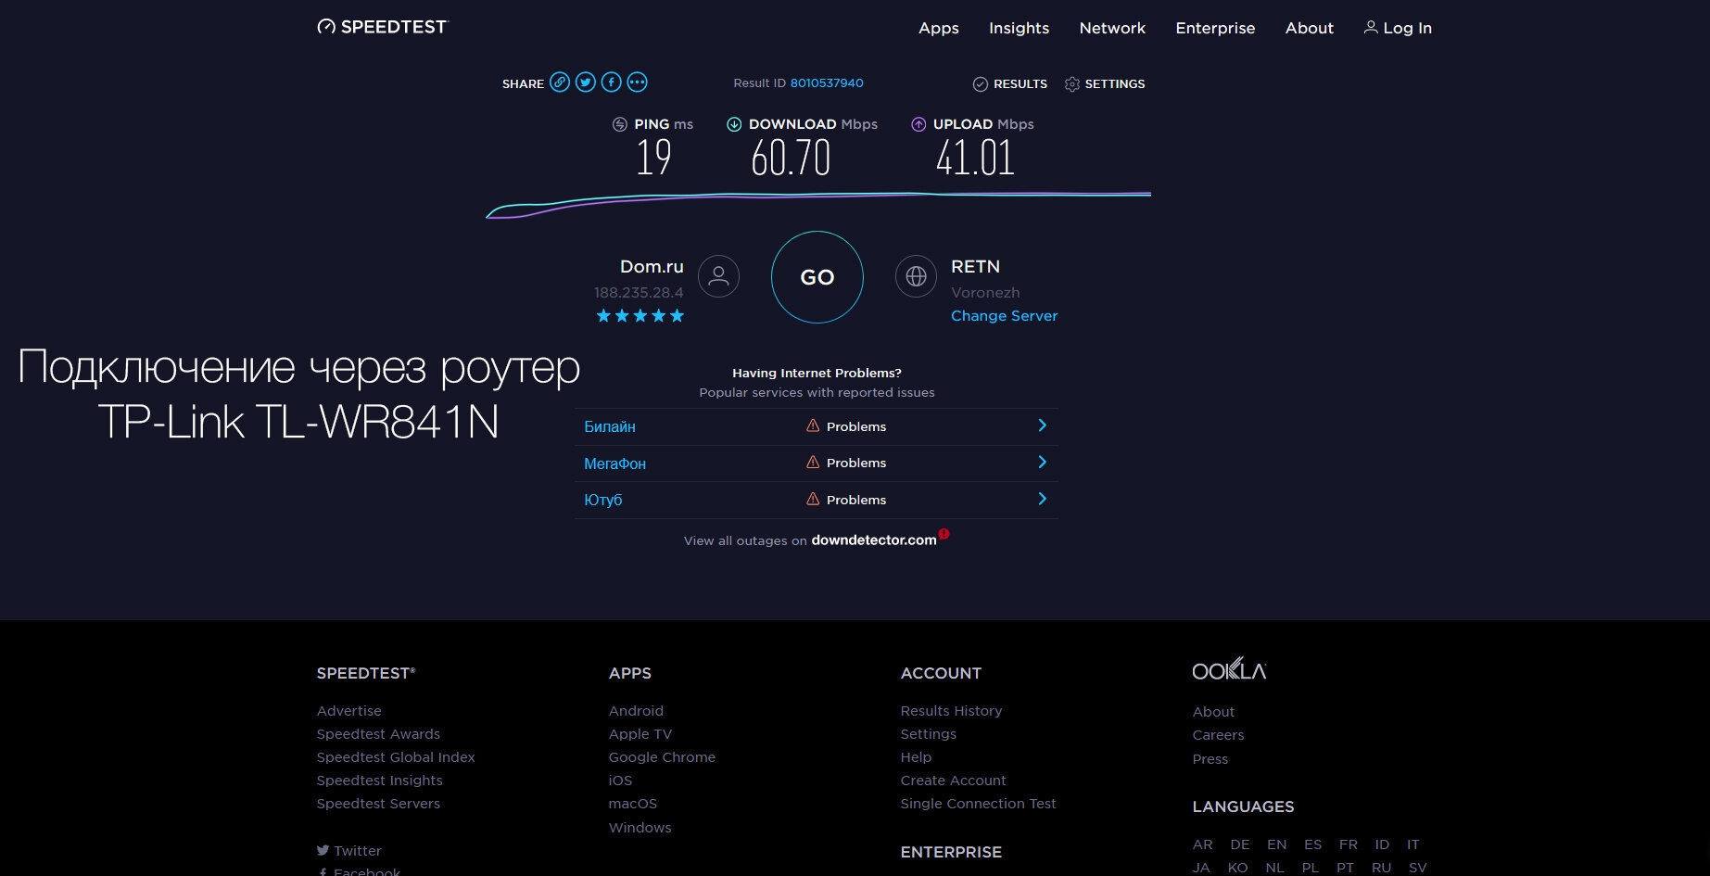Copy the share link icon
The image size is (1710, 876).
tap(560, 83)
